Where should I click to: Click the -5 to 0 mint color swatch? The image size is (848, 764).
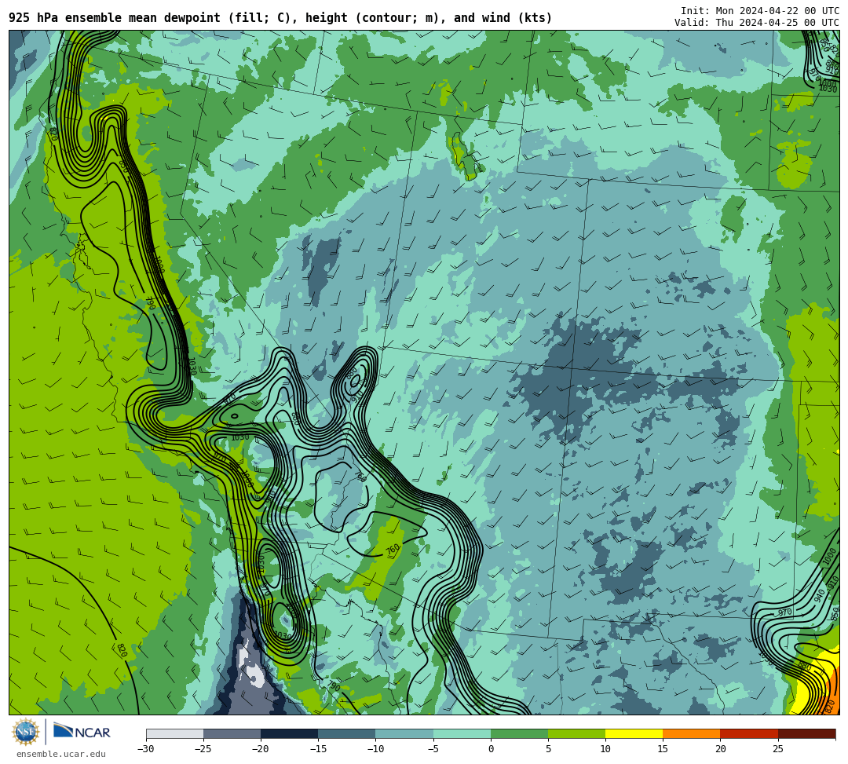[462, 733]
